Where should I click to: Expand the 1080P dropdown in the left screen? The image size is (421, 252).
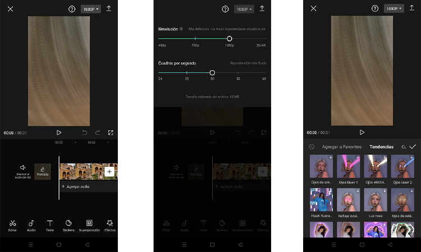[90, 9]
